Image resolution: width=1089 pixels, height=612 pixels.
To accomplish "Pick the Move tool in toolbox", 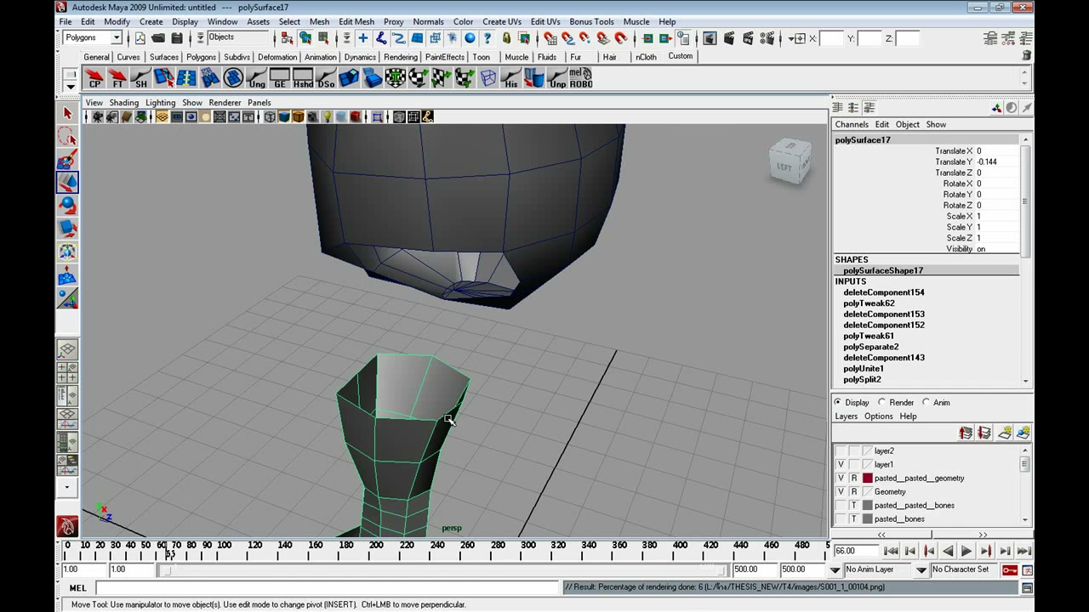I will pyautogui.click(x=68, y=182).
